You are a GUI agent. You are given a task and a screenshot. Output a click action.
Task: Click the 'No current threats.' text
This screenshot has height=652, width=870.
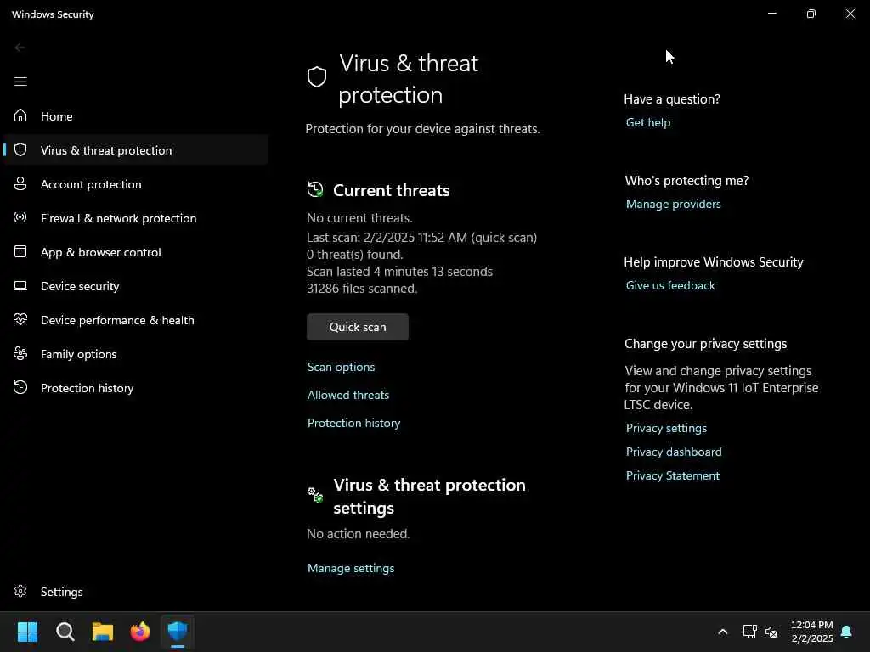tap(360, 218)
